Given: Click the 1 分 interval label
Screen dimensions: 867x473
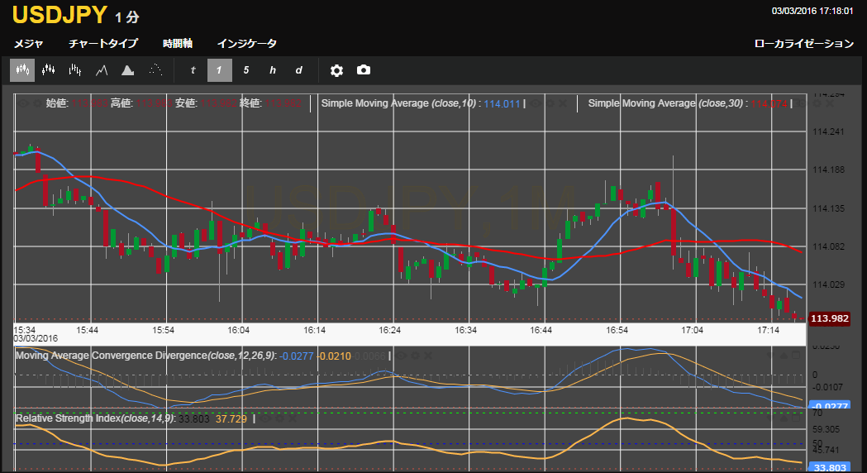Looking at the screenshot, I should click(127, 17).
